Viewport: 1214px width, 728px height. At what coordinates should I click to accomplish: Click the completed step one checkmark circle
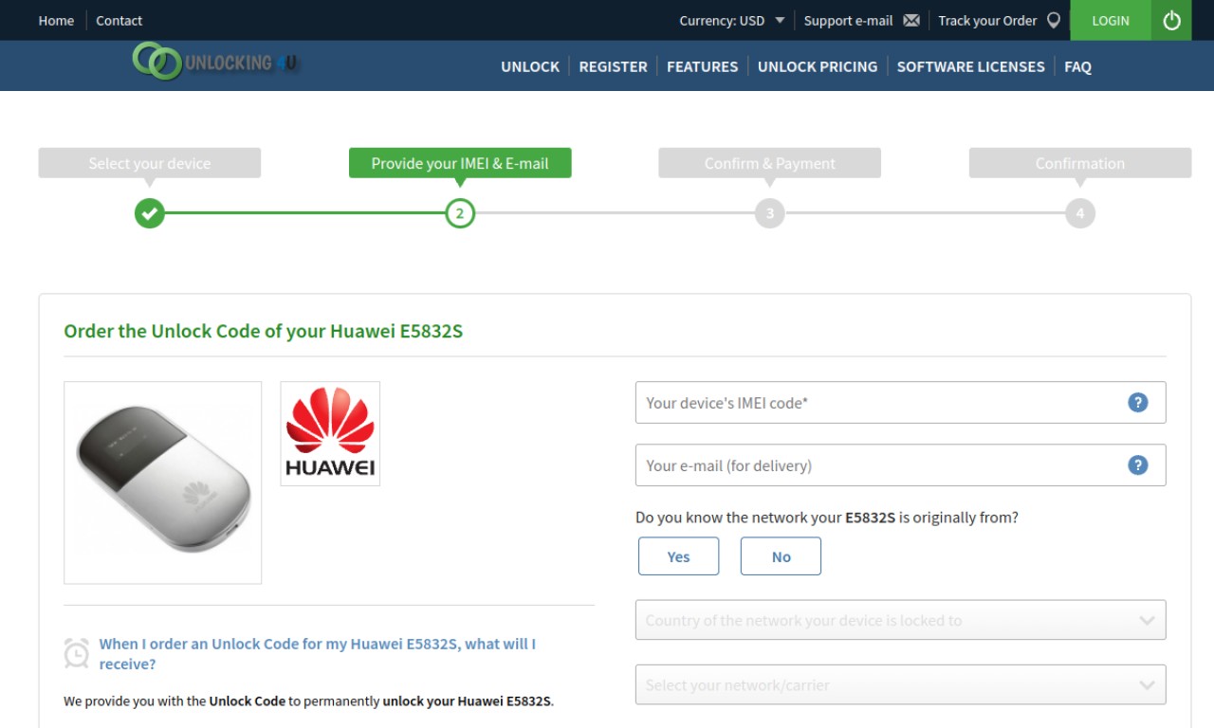click(x=149, y=213)
